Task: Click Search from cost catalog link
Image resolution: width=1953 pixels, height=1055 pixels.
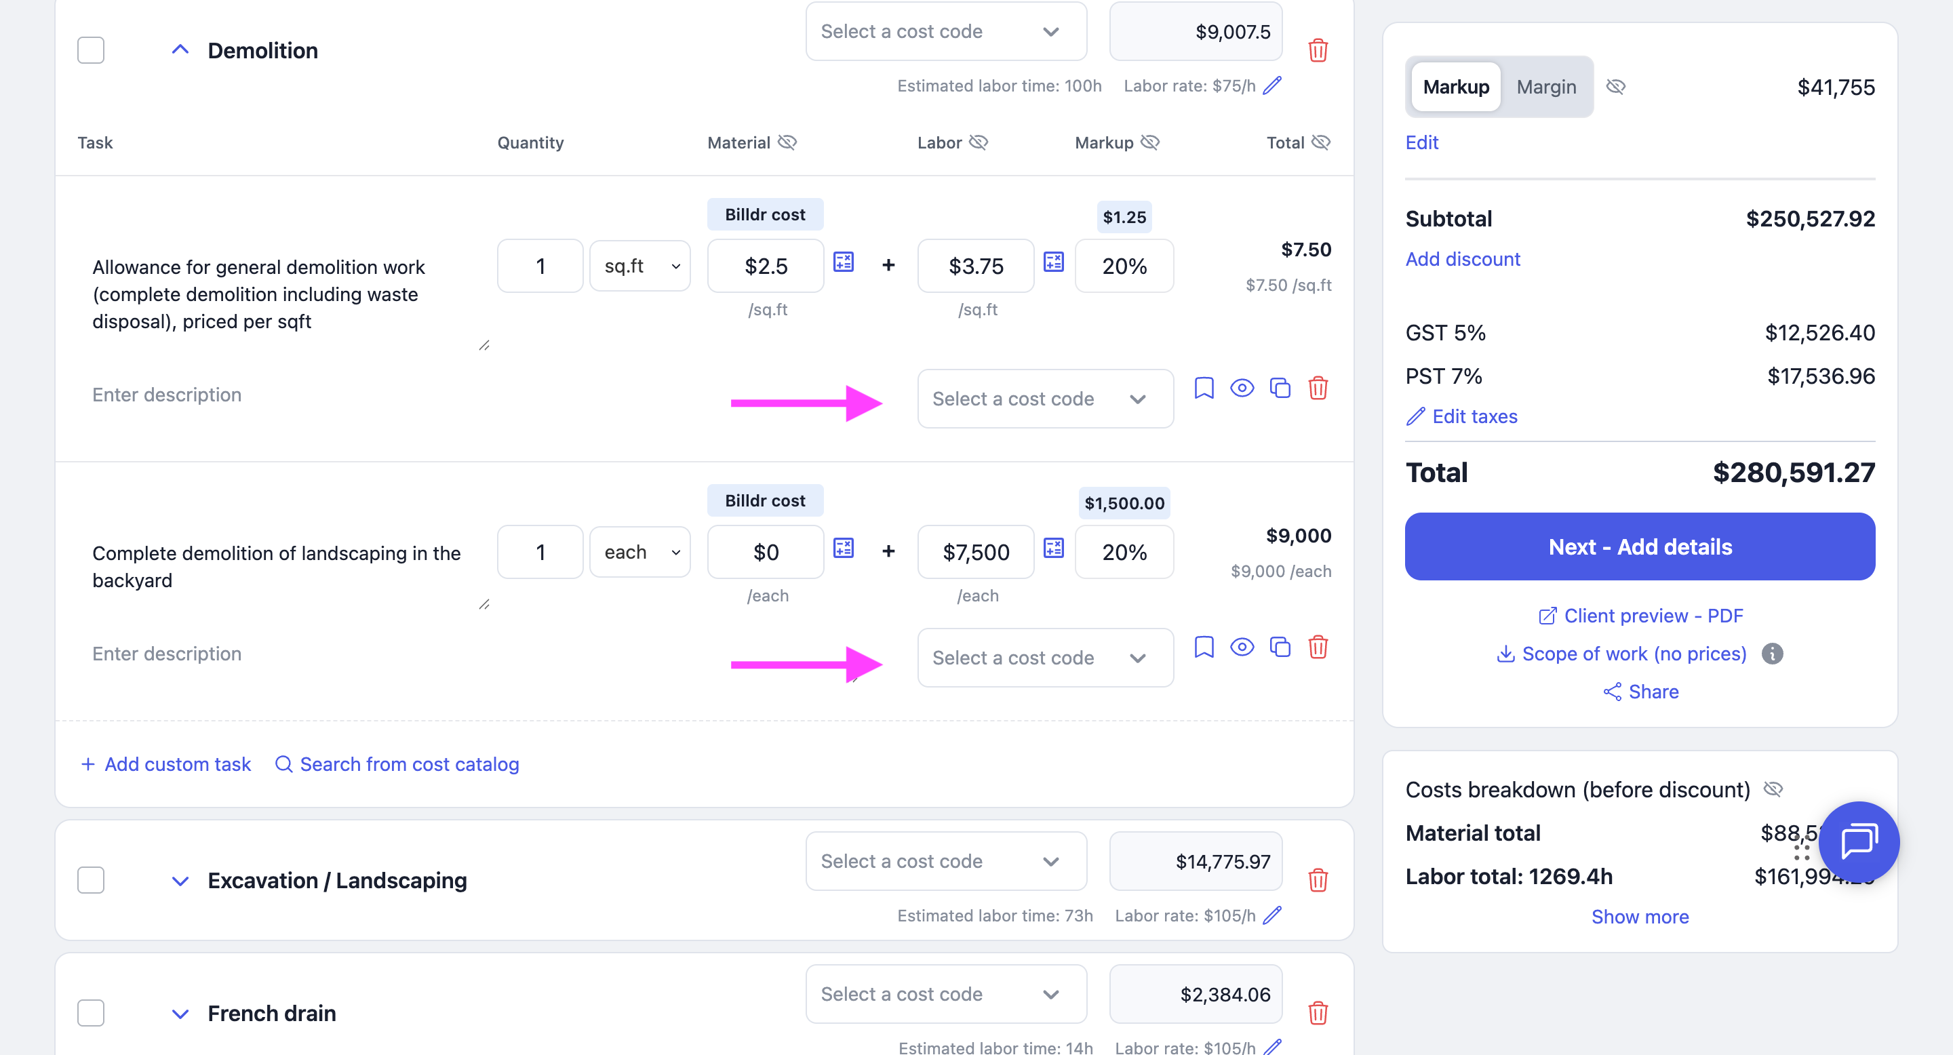Action: (x=397, y=764)
